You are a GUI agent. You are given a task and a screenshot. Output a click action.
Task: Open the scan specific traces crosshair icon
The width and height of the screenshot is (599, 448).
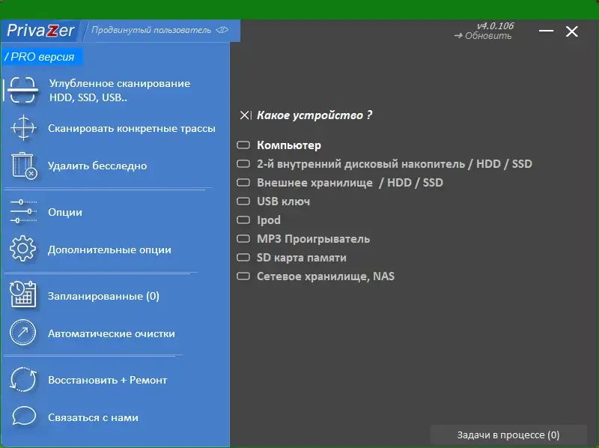click(24, 128)
